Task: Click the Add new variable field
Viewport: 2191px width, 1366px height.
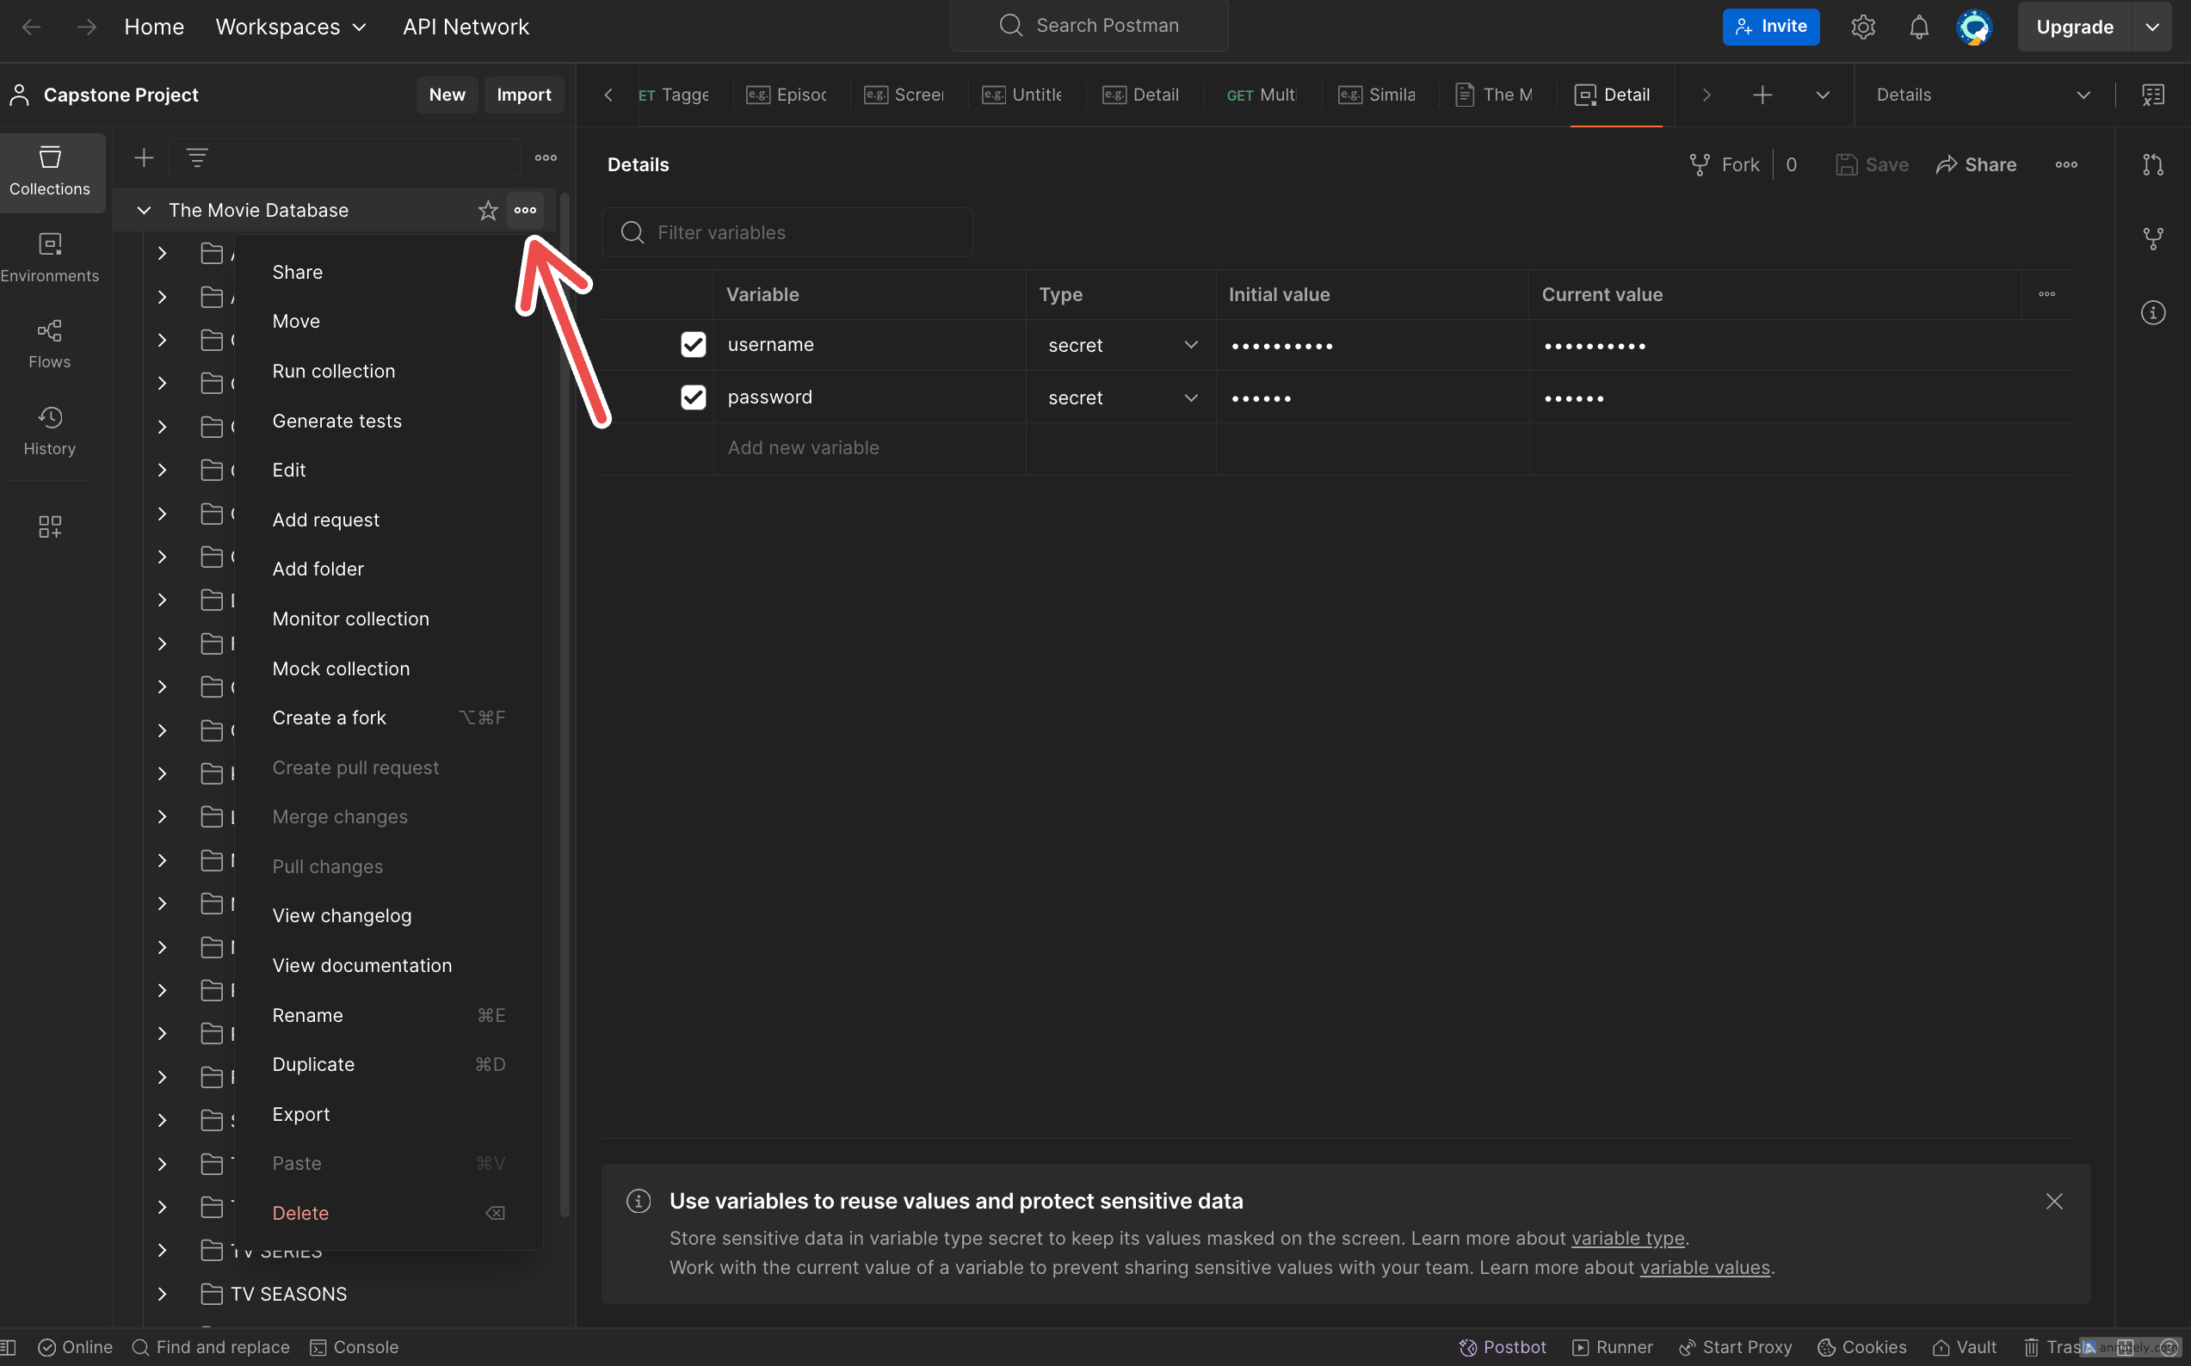Action: tap(869, 448)
